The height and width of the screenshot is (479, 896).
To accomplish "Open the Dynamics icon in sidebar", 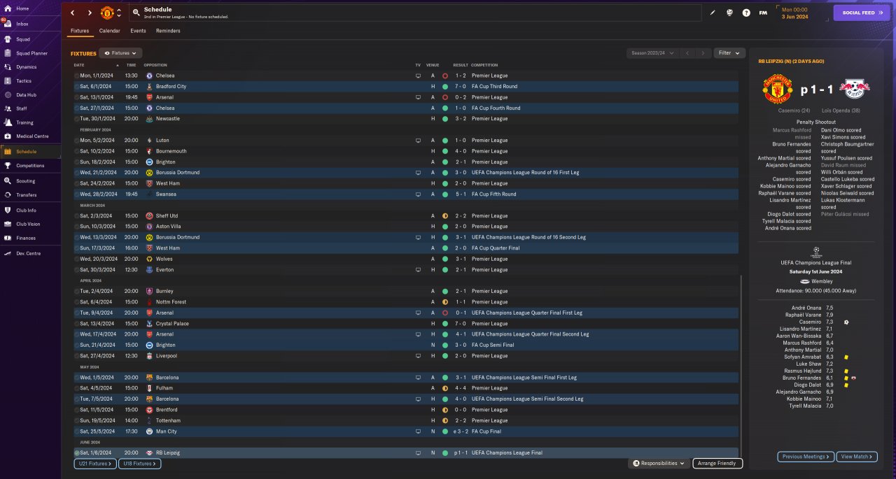I will tap(8, 67).
